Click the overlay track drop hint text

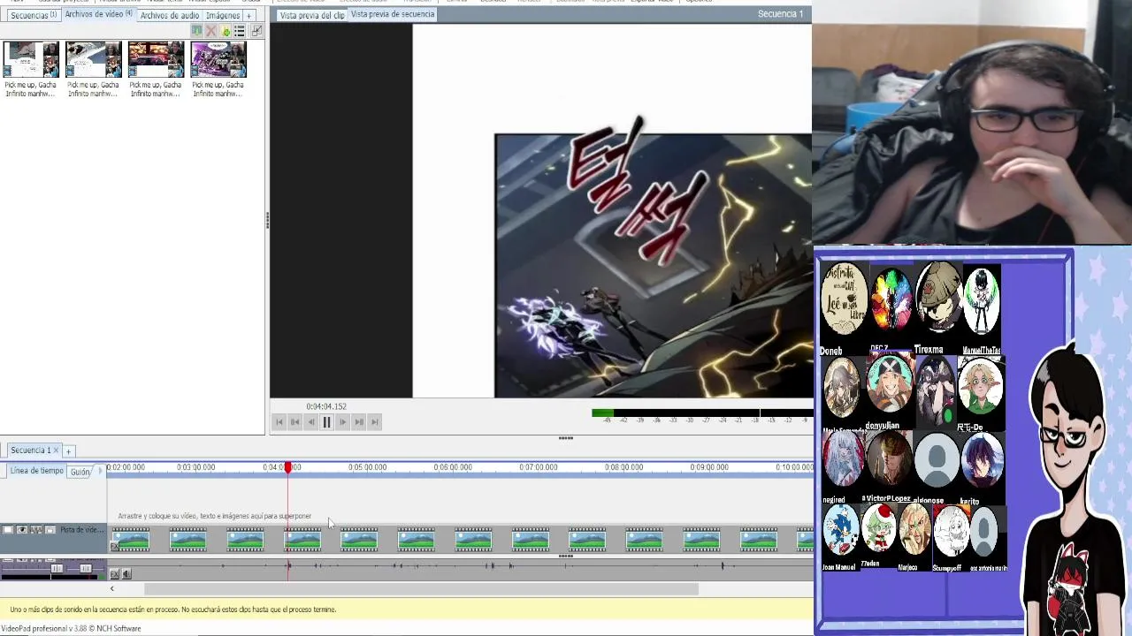(x=215, y=516)
